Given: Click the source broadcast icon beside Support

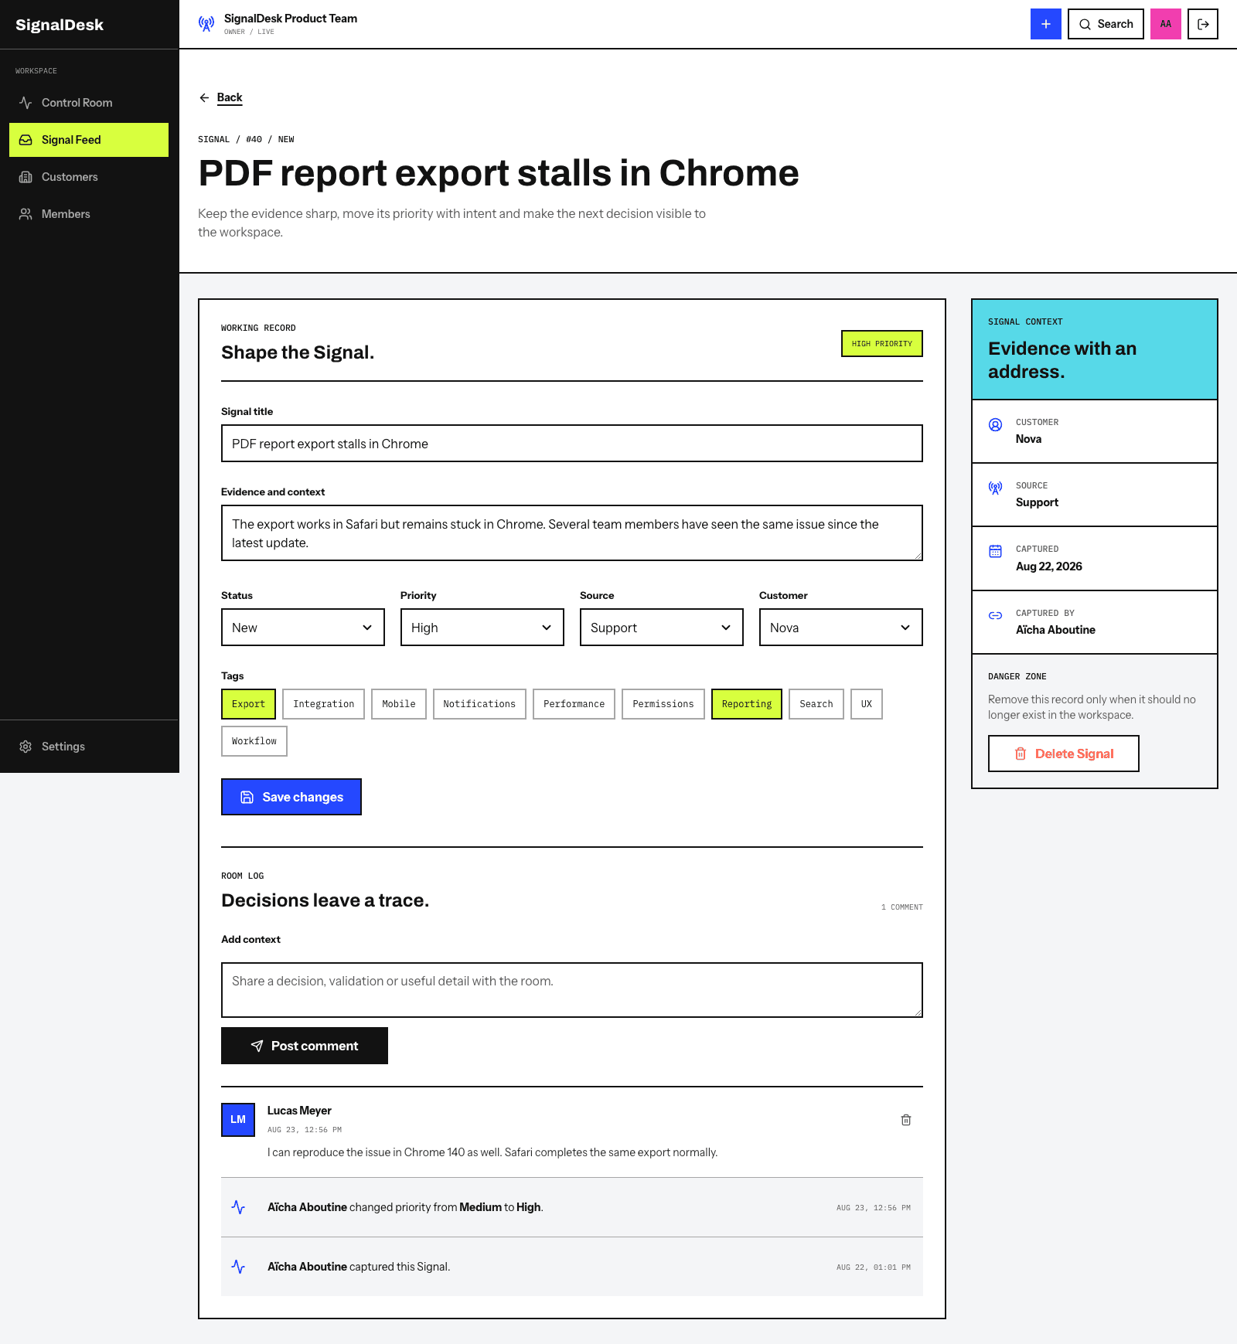Looking at the screenshot, I should pyautogui.click(x=996, y=488).
